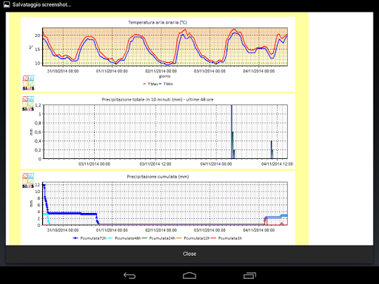Open the Recent Apps navigation icon
The height and width of the screenshot is (284, 379).
249,275
